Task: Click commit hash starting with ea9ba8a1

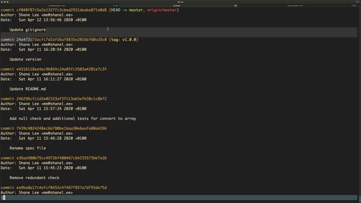Action: 61,188
